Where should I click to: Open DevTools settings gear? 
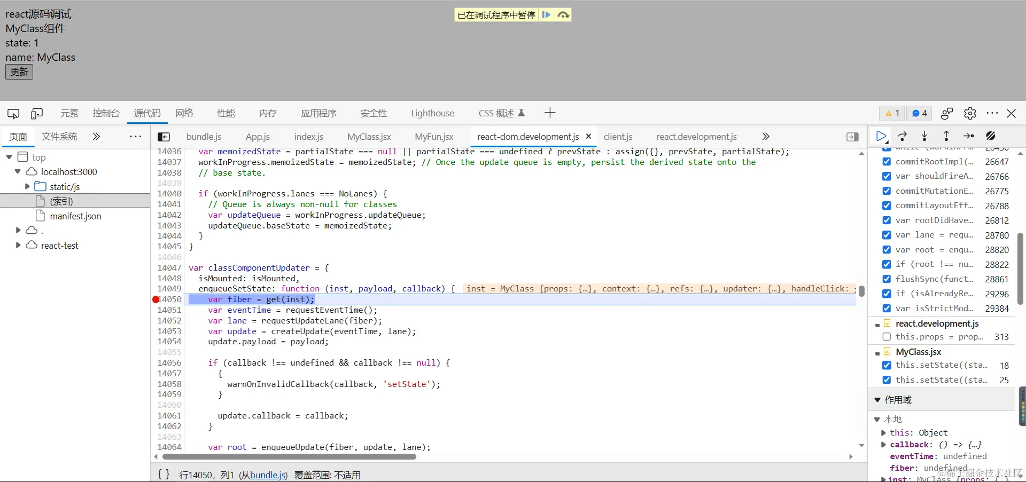(x=970, y=113)
